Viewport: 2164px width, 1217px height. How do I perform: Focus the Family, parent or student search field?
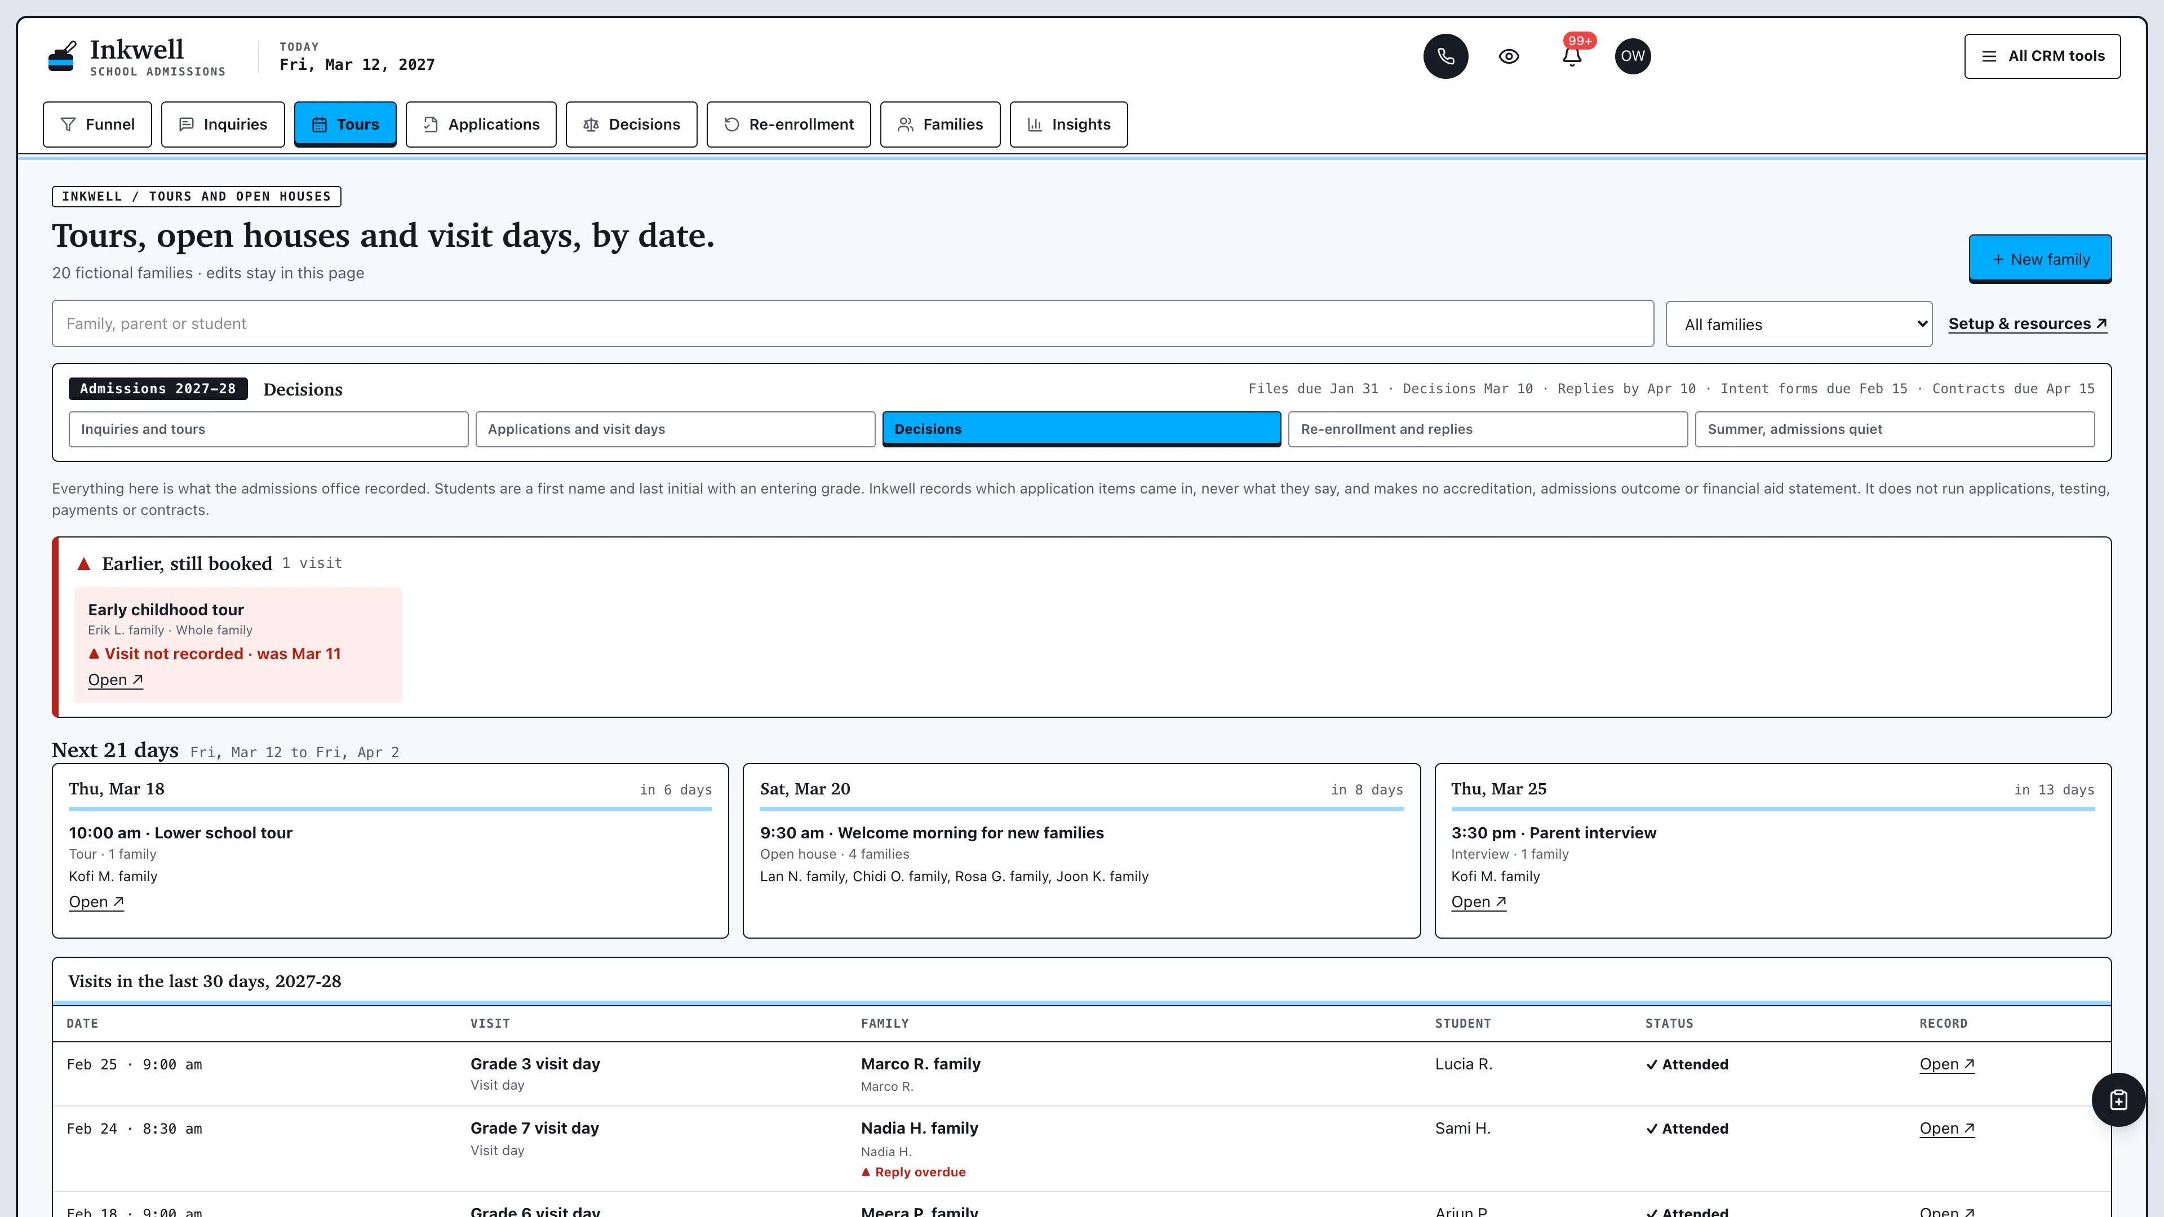point(853,323)
